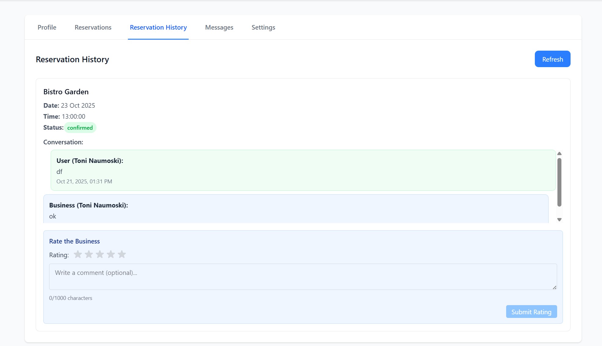Click the time 13:00:00

[x=74, y=117]
